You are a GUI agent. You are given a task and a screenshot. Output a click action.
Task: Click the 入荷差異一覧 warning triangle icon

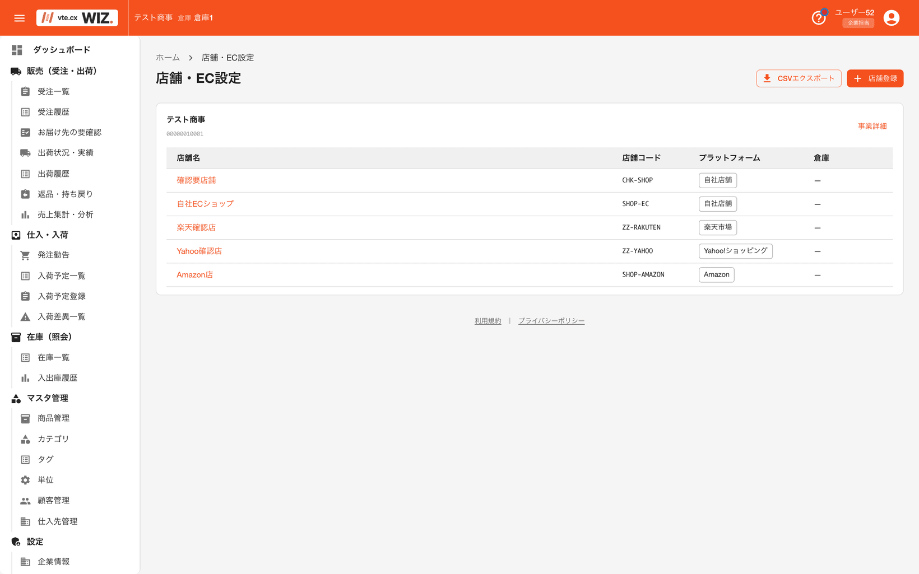25,316
